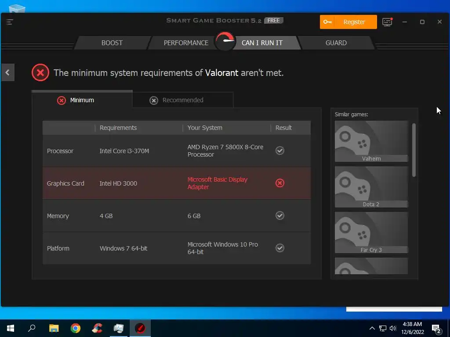
Task: Click the Windows 7 64-bit requirement
Action: click(x=123, y=248)
